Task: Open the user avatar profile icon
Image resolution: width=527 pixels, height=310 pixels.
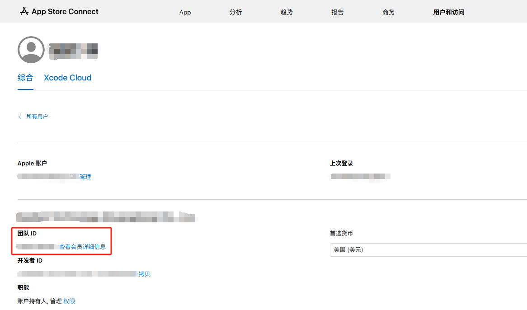Action: pyautogui.click(x=31, y=50)
